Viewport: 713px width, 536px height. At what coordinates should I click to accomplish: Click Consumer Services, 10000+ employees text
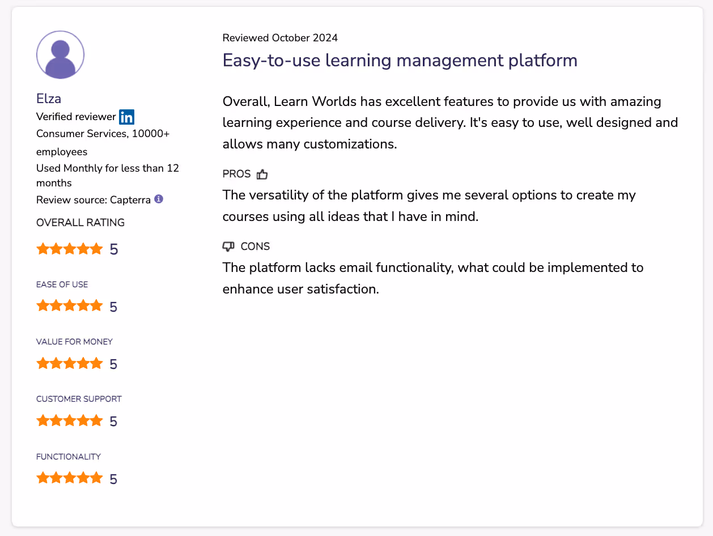pyautogui.click(x=103, y=142)
